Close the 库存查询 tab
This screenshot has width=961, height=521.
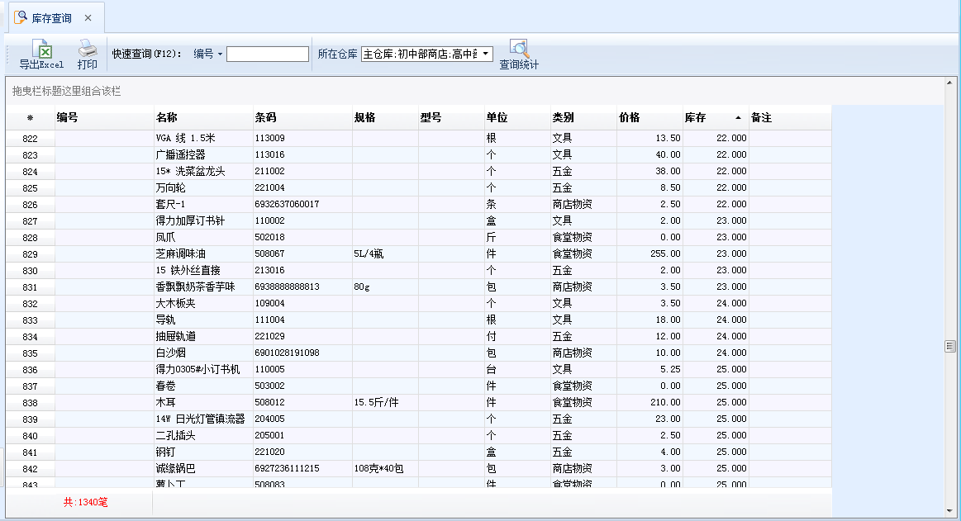pos(88,17)
